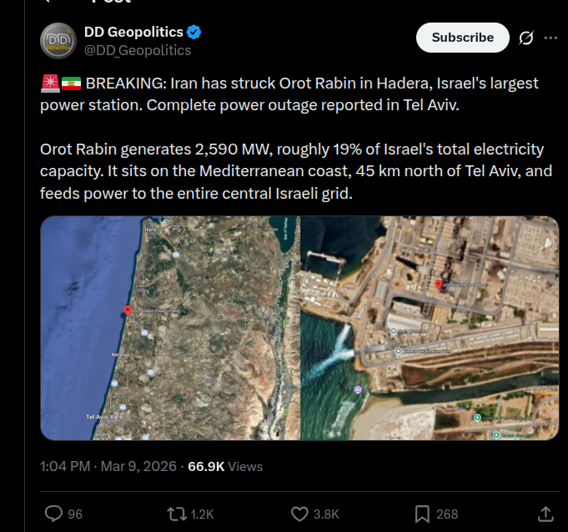
Task: Bookmark this post
Action: coord(423,514)
